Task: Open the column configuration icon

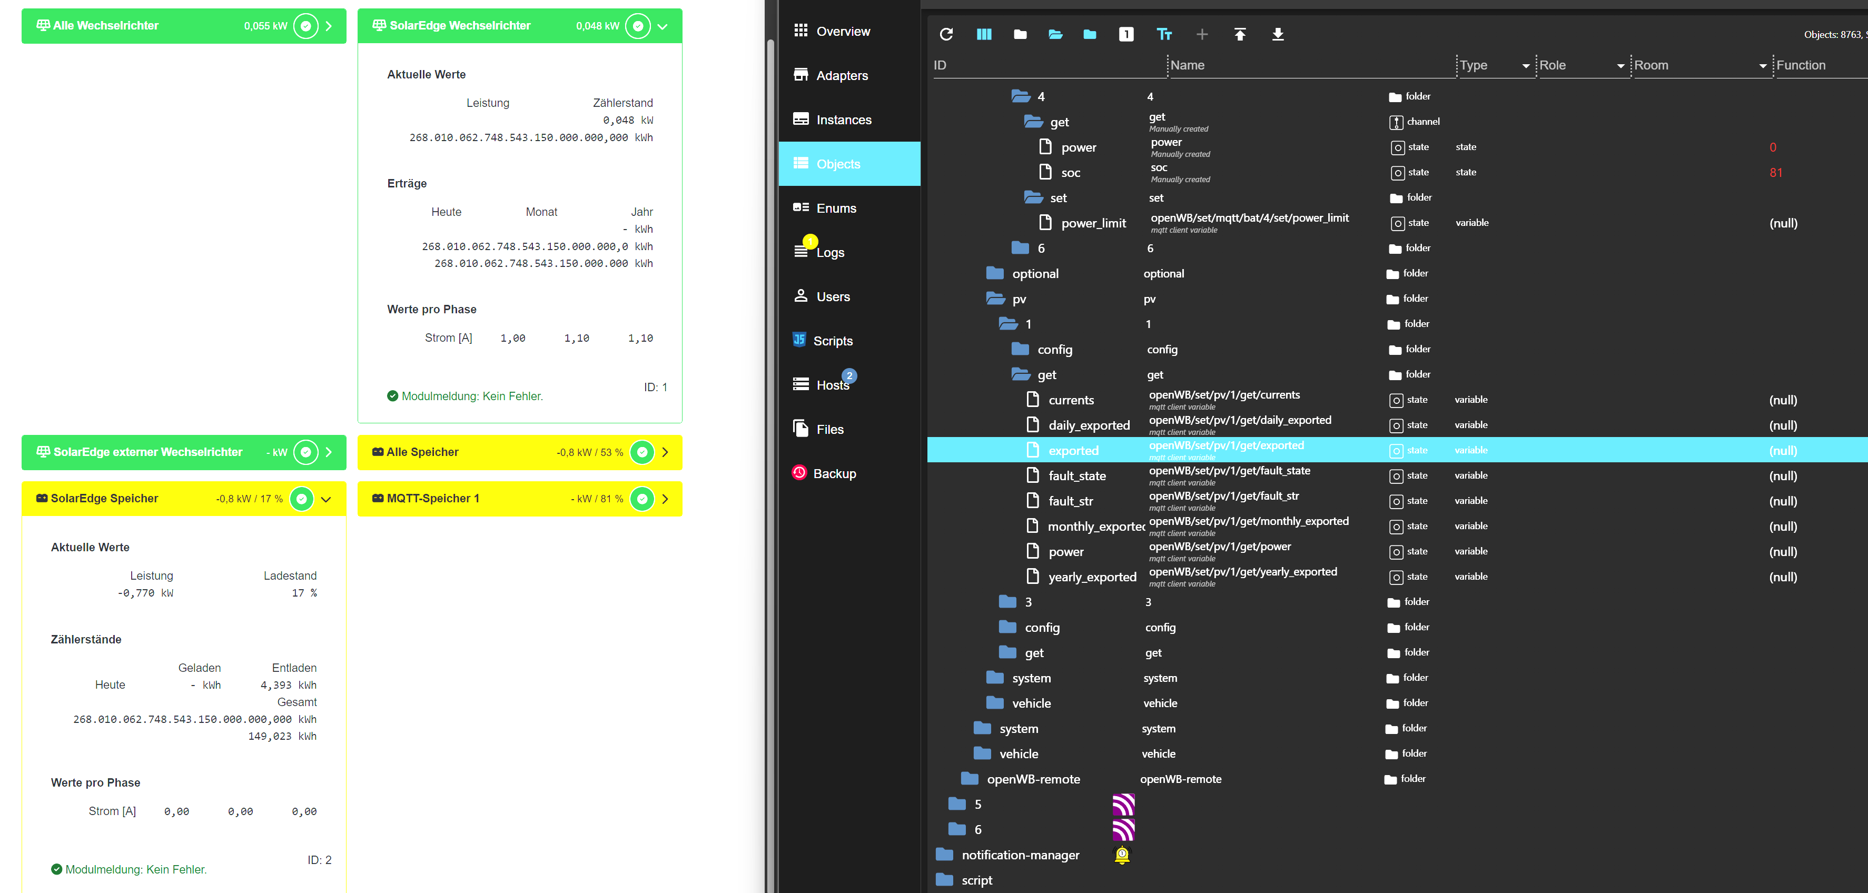Action: pos(984,34)
